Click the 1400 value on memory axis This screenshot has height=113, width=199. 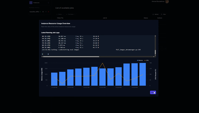click(x=46, y=74)
